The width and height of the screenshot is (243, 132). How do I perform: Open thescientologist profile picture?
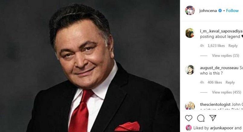[x=190, y=106]
